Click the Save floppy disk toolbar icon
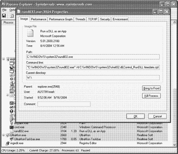 (4, 16)
